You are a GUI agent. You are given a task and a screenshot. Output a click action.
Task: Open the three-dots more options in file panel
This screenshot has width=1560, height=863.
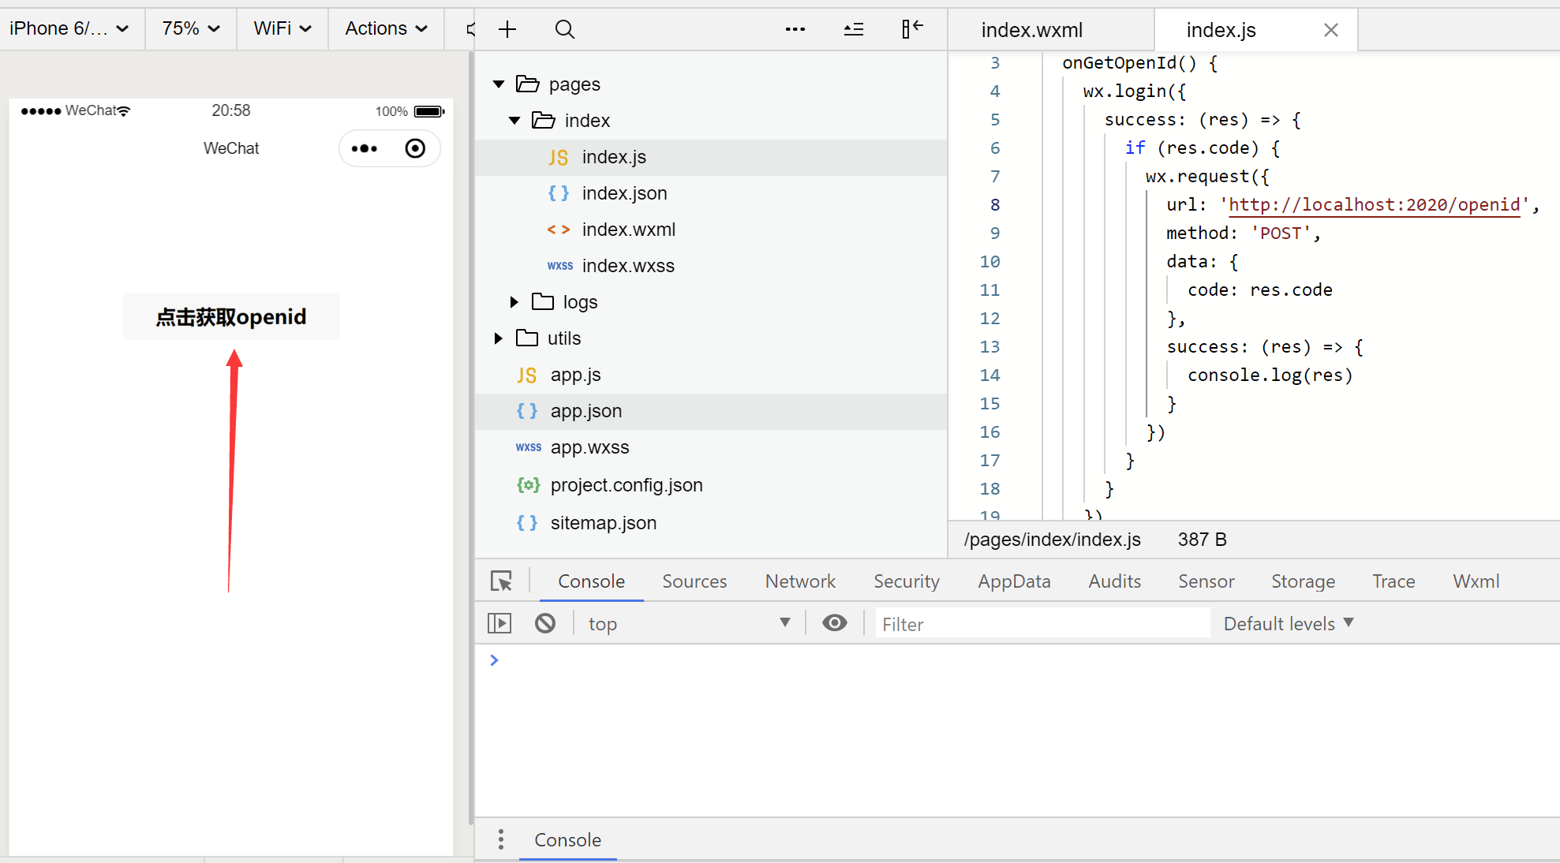point(795,29)
